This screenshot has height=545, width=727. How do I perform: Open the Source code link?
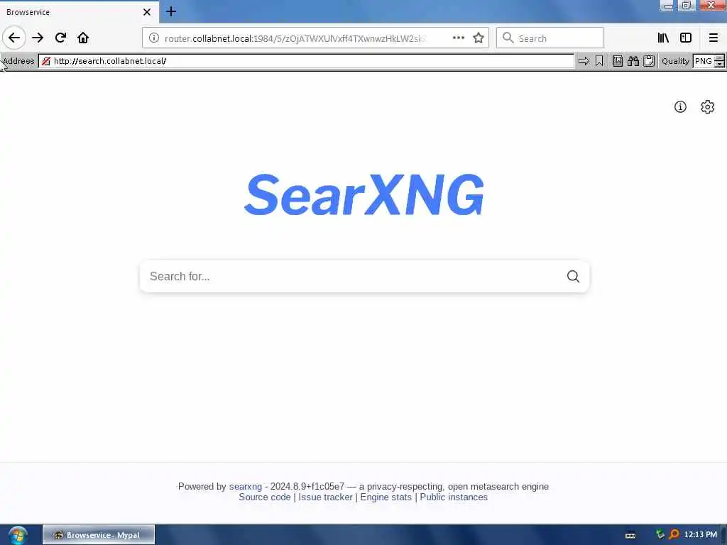point(265,497)
